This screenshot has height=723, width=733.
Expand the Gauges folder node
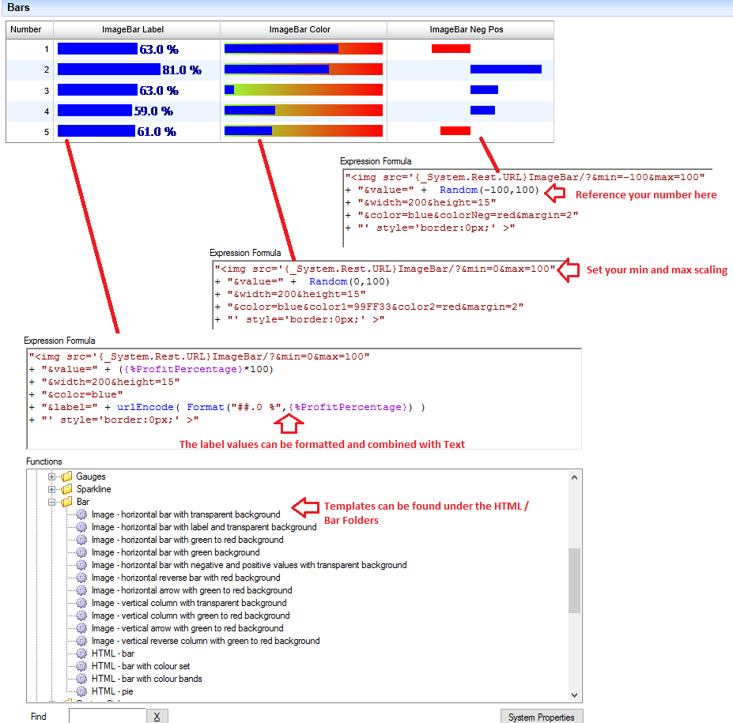click(x=52, y=476)
